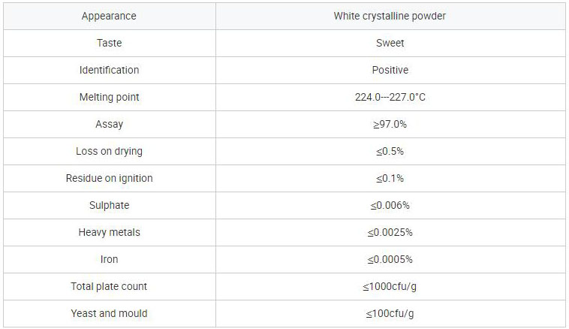
Task: Select the 224.0---227.0°C value
Action: point(390,97)
